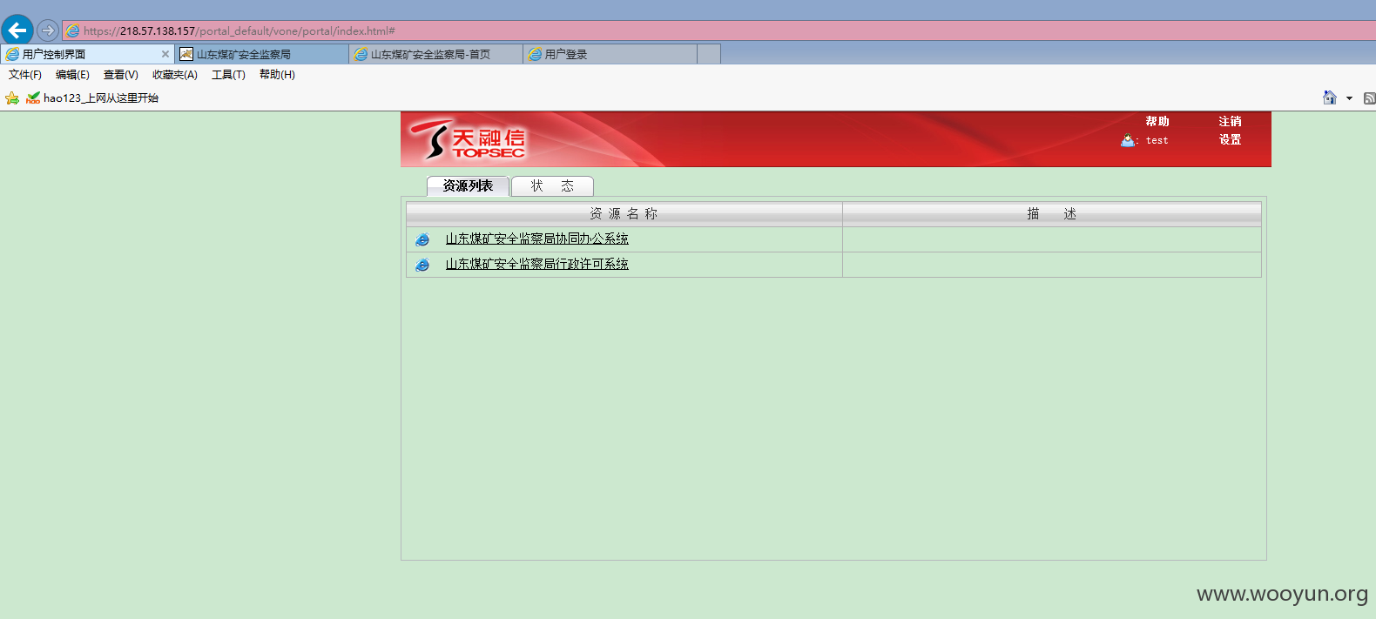The width and height of the screenshot is (1376, 619).
Task: Open the 编辑(E) menu
Action: pos(72,75)
